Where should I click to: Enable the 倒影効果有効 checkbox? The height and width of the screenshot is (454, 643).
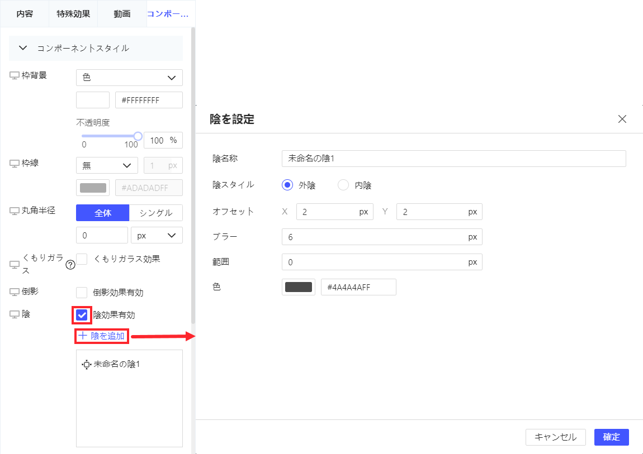(82, 293)
